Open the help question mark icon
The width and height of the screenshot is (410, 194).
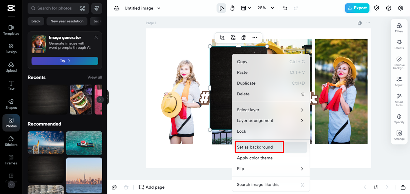tap(389, 8)
